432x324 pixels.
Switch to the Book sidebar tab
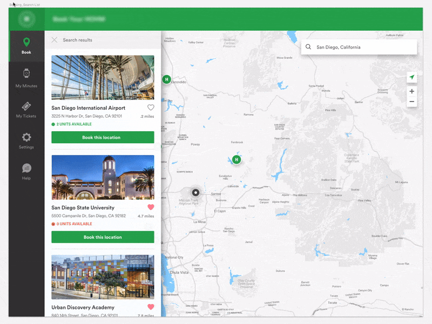click(26, 46)
